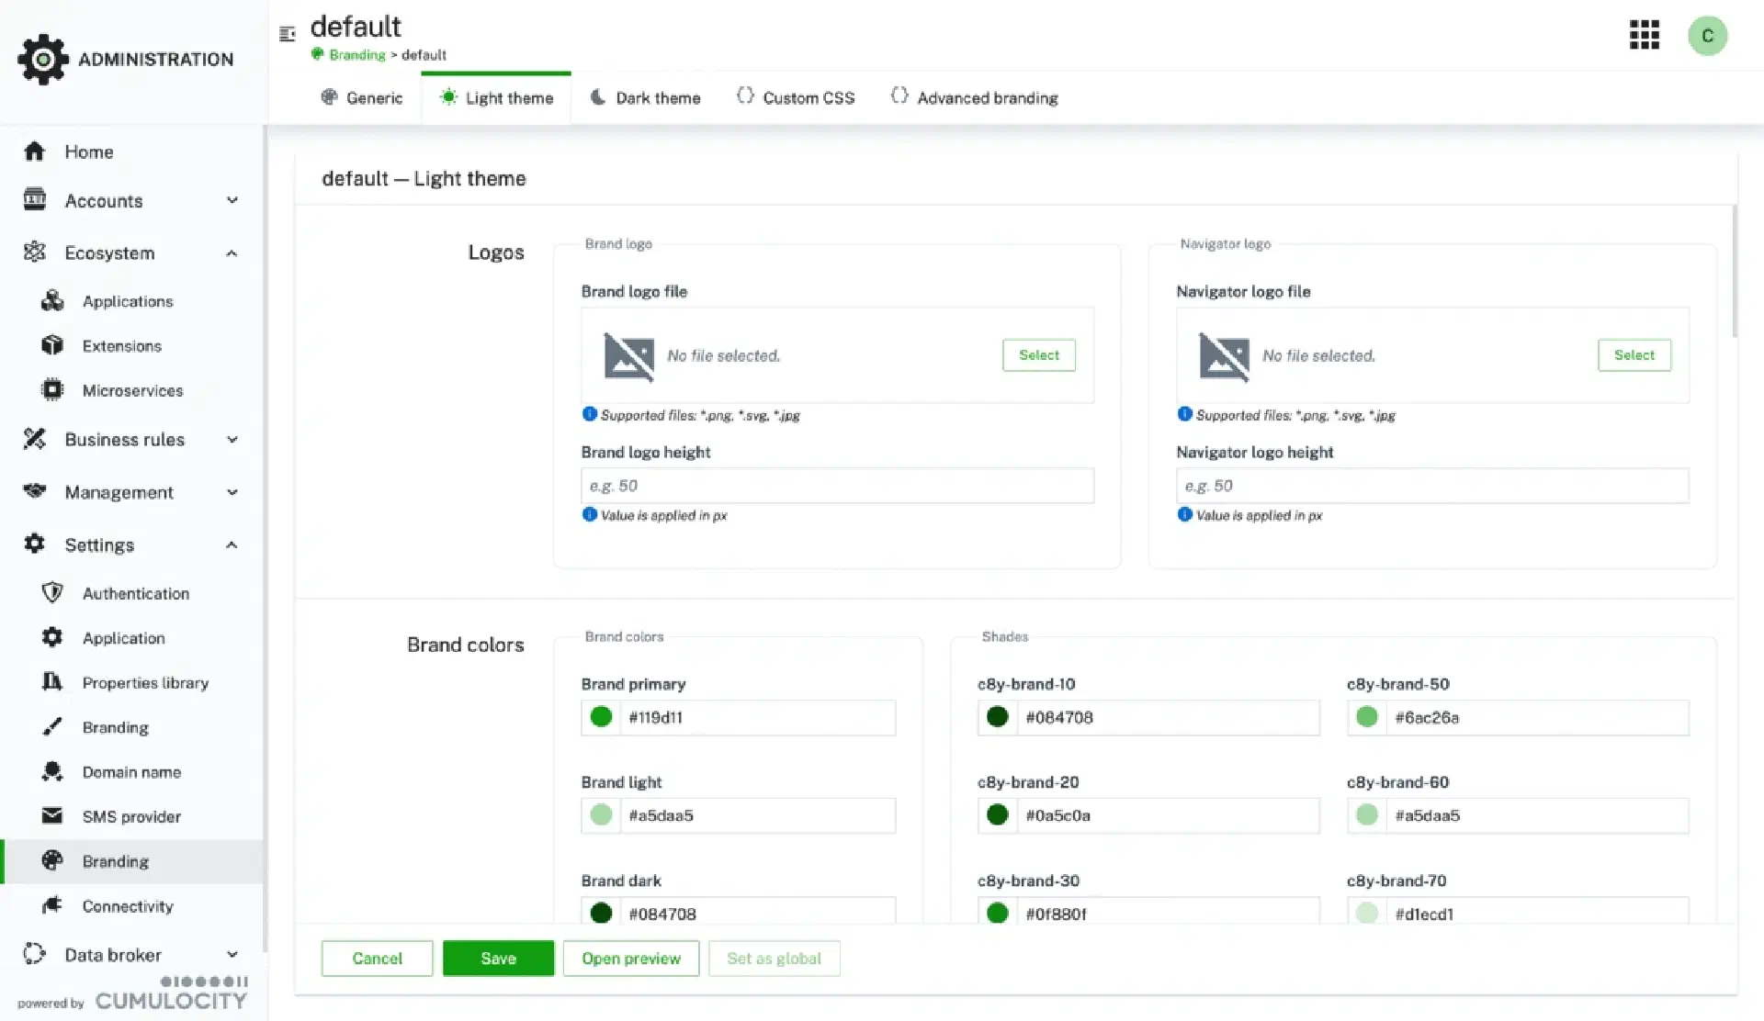Screen dimensions: 1764x1021
Task: Open the Custom CSS tab
Action: 796,98
